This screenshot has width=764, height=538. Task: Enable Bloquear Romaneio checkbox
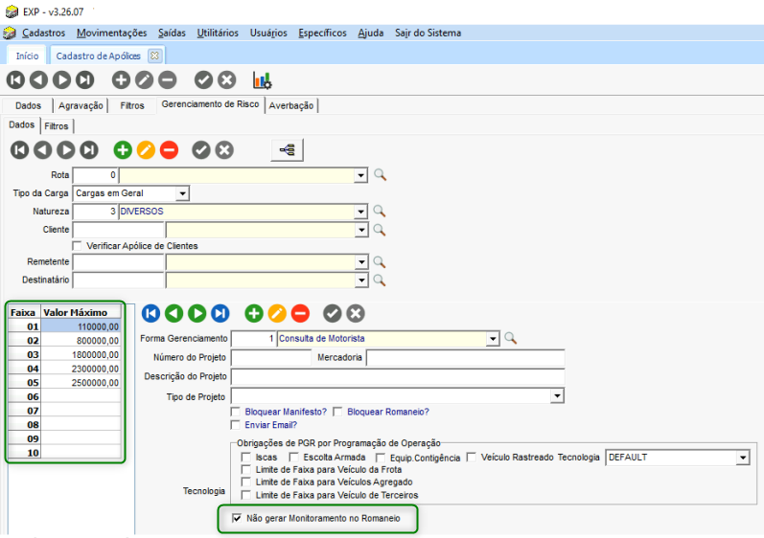pos(337,412)
